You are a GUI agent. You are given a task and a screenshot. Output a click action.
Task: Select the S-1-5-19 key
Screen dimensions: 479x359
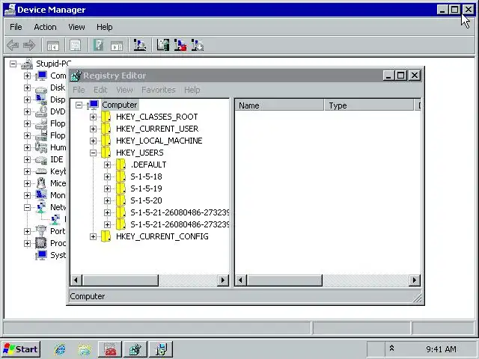click(x=146, y=189)
